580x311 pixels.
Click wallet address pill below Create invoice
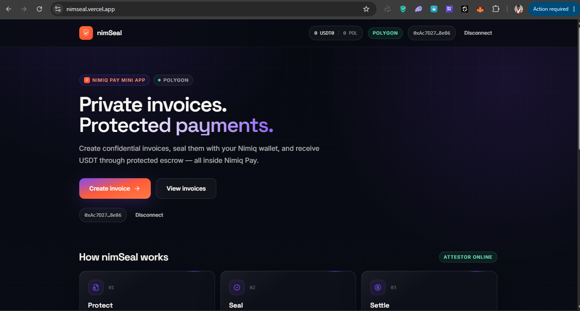pyautogui.click(x=103, y=215)
